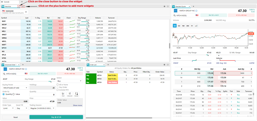Screen dimensions: 257x121
Task: Select the Bracket order icon
Action: point(76,94)
